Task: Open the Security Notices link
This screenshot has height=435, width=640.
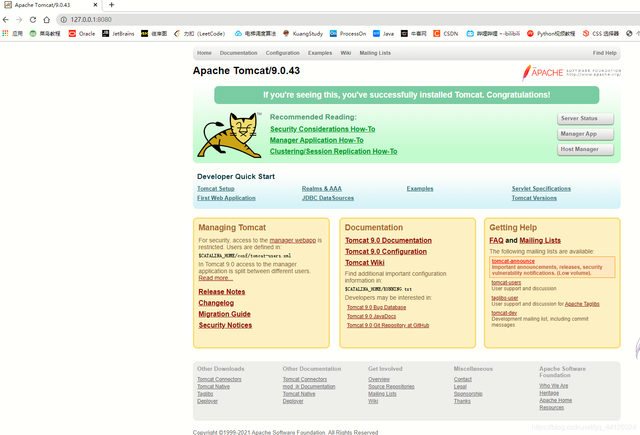Action: [225, 325]
